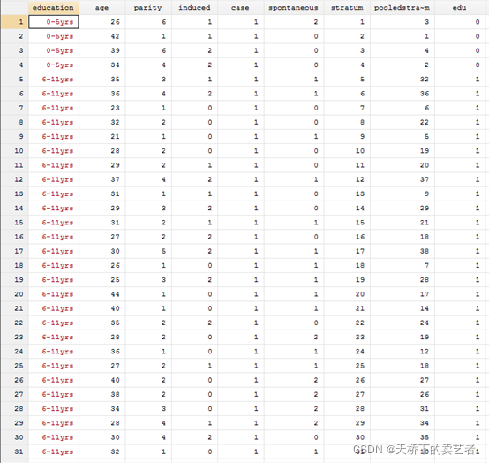Click pooledstra~m cell 37 in row 12

402,179
